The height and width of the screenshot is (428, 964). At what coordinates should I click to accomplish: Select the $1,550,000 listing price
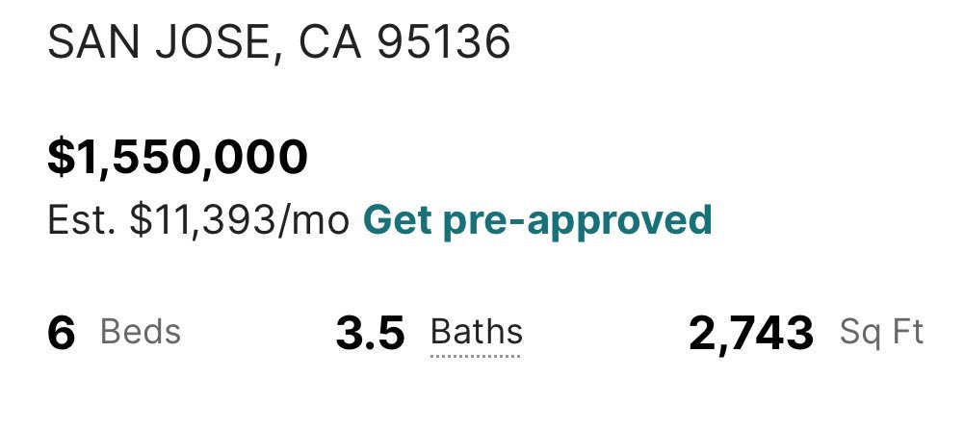point(177,159)
